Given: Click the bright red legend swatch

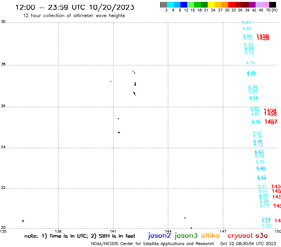Looking at the screenshot, I should point(232,5).
